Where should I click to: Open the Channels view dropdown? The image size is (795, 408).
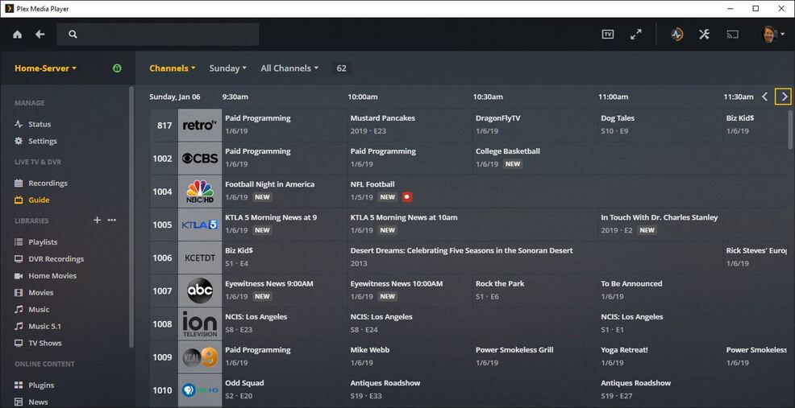173,68
